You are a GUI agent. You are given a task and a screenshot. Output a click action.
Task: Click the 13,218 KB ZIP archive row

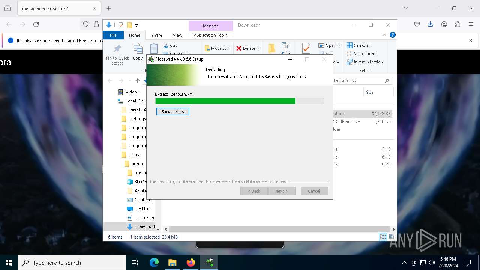click(362, 121)
